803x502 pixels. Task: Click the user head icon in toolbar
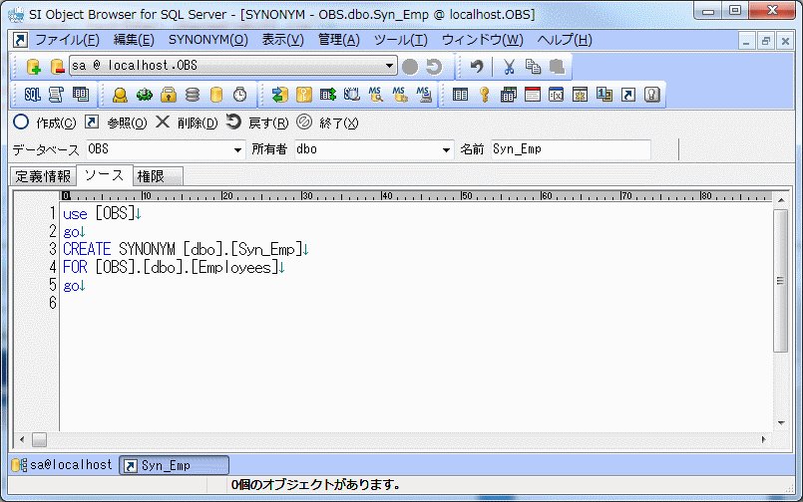[120, 95]
